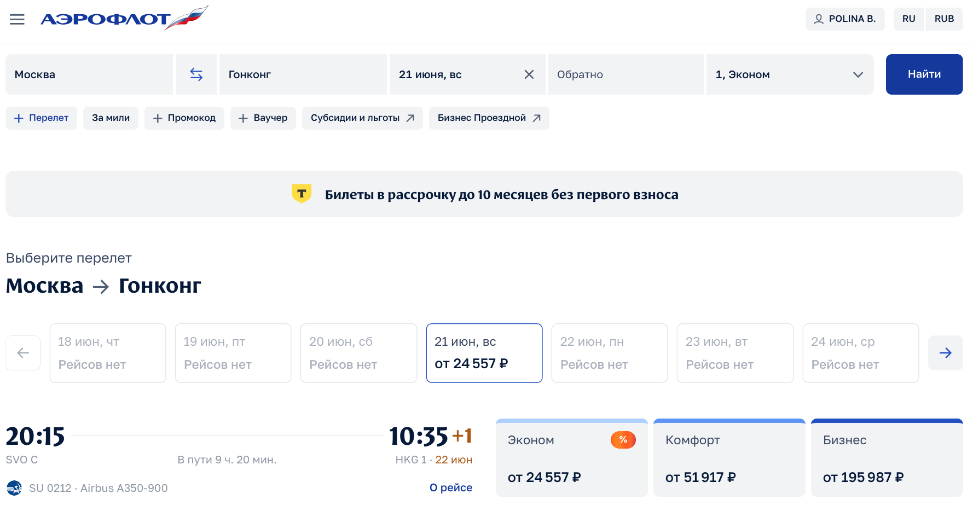Open POLINA B. profile menu
Viewport: 973px width, 511px height.
pyautogui.click(x=845, y=19)
